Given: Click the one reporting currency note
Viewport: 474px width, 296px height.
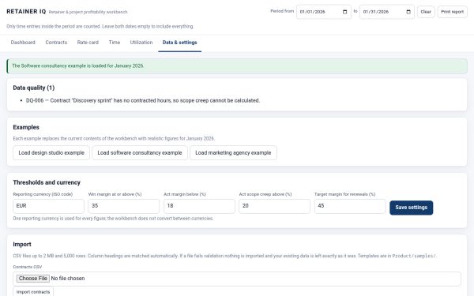Looking at the screenshot, I should coord(113,219).
